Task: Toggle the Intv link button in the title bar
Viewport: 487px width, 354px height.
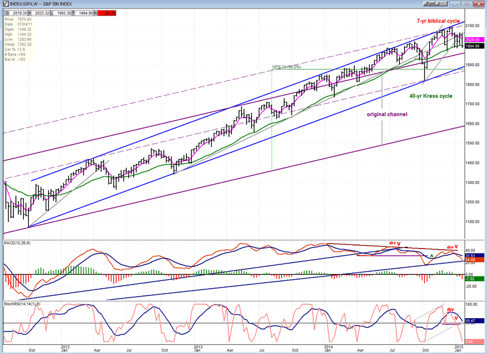Action: click(x=441, y=4)
